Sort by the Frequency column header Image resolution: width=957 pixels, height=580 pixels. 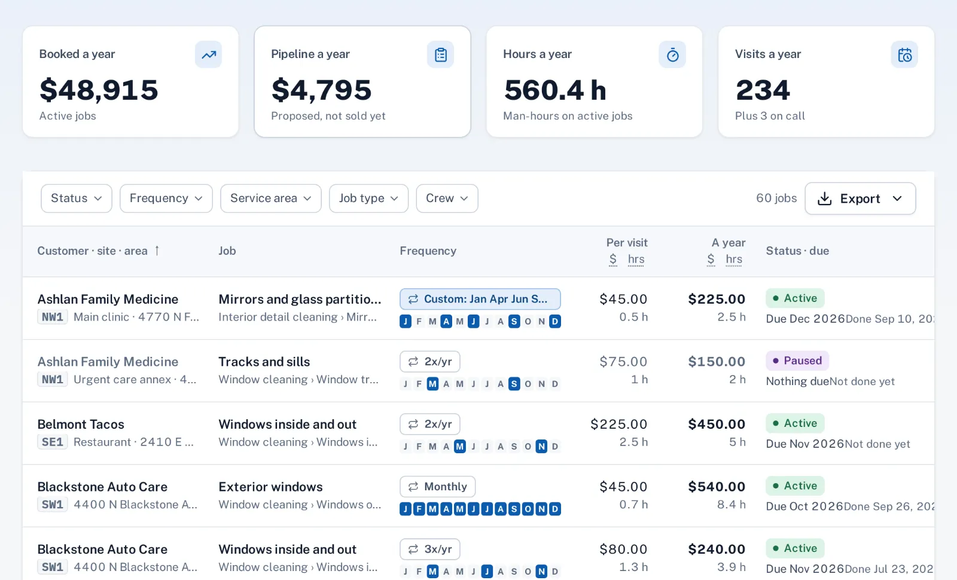click(x=428, y=251)
